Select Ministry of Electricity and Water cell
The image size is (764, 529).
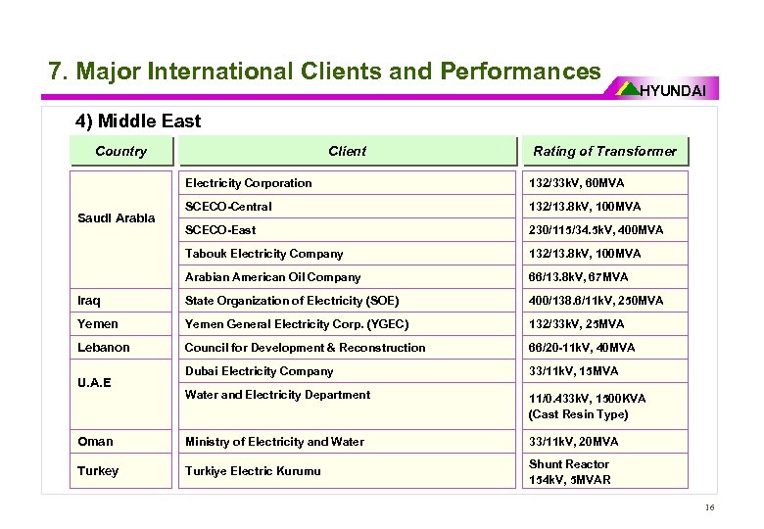347,441
